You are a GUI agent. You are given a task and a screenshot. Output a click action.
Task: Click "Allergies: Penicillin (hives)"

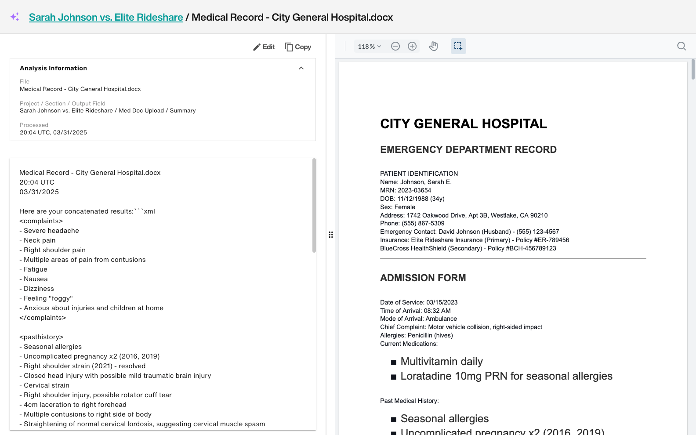click(x=417, y=335)
